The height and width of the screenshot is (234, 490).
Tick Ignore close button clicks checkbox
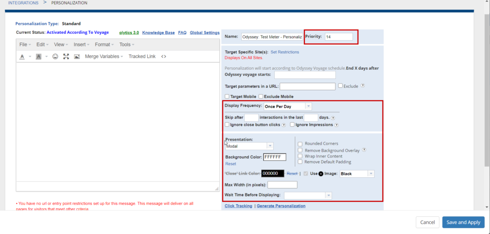pos(227,125)
